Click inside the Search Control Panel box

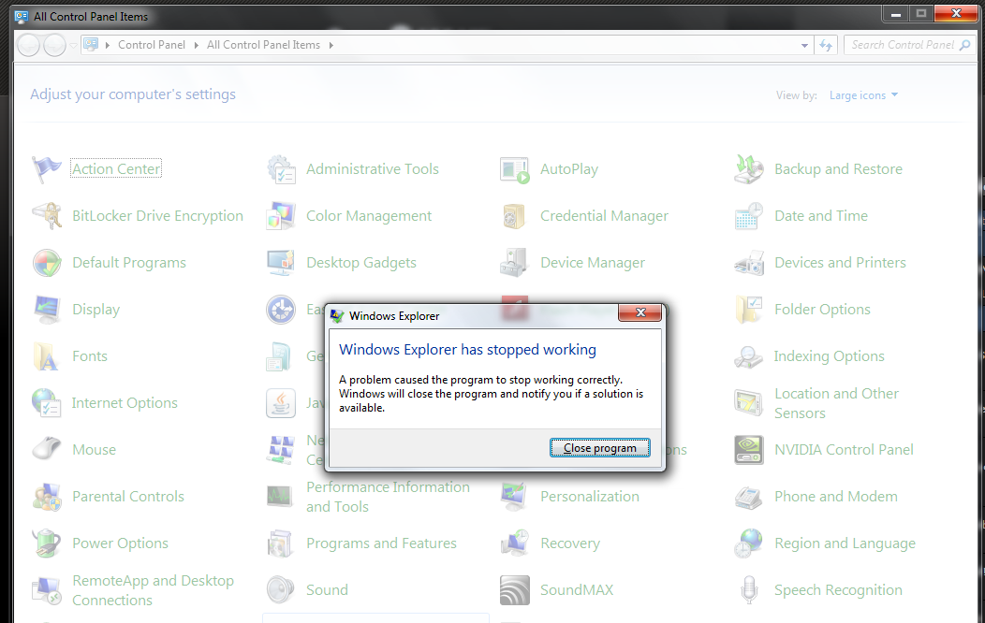(x=904, y=44)
